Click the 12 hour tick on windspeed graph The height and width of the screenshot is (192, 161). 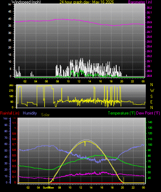click(x=79, y=81)
